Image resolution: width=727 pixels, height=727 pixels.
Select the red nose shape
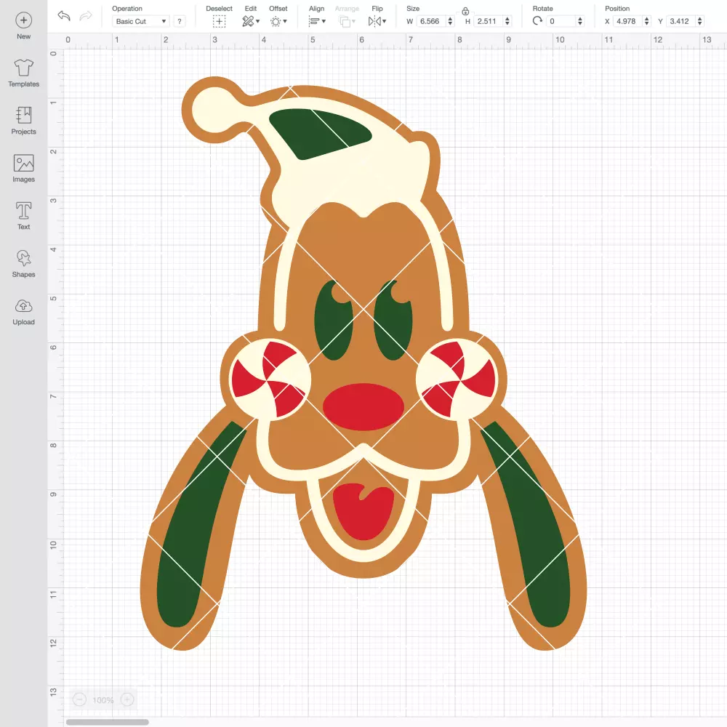coord(363,406)
